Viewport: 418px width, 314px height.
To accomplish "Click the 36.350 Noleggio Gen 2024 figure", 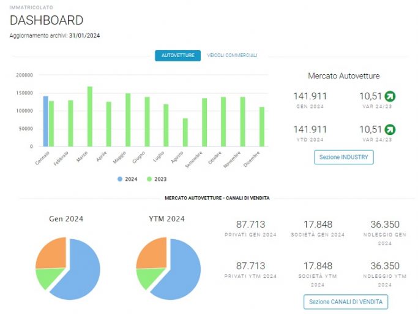I will [385, 224].
